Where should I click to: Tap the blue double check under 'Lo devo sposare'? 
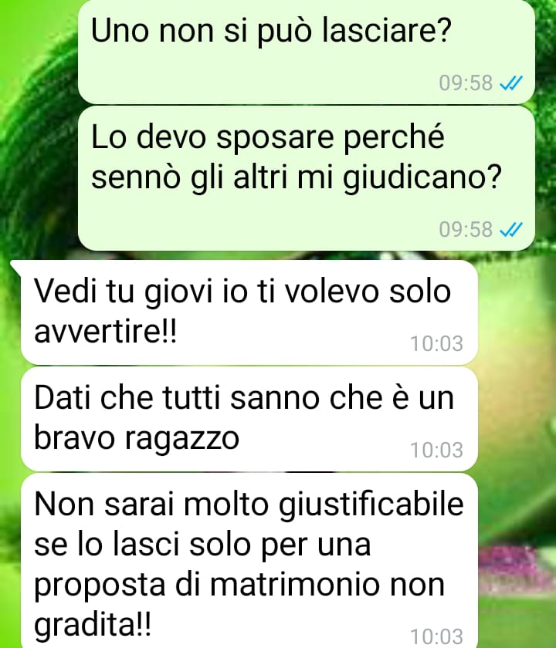click(x=511, y=229)
